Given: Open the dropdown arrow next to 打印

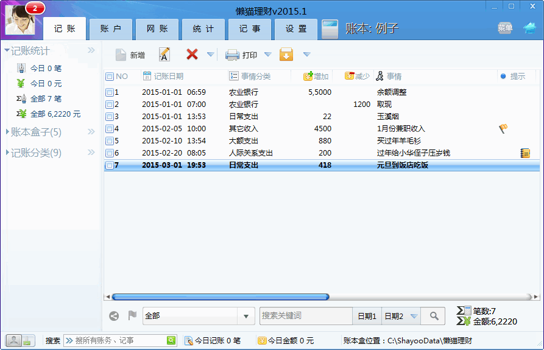Looking at the screenshot, I should click(267, 54).
